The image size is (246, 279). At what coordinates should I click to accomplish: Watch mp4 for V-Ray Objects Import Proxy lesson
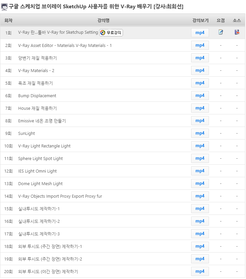(x=200, y=196)
